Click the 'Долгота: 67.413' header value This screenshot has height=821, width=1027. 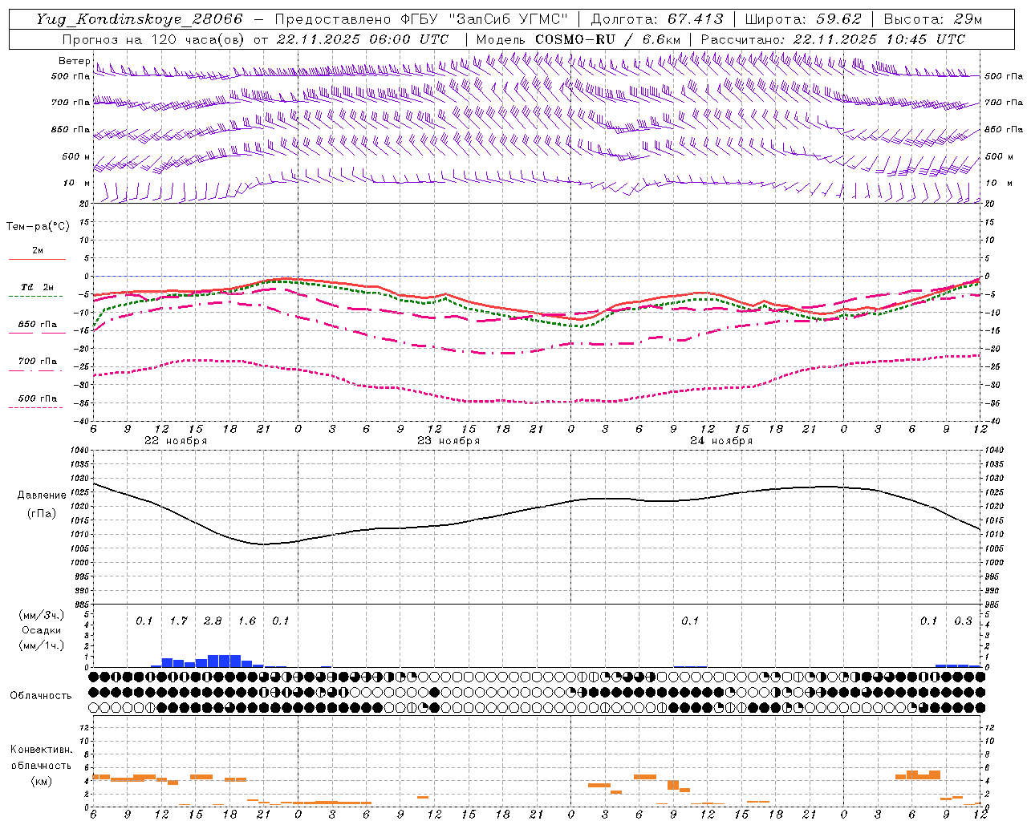tap(656, 19)
